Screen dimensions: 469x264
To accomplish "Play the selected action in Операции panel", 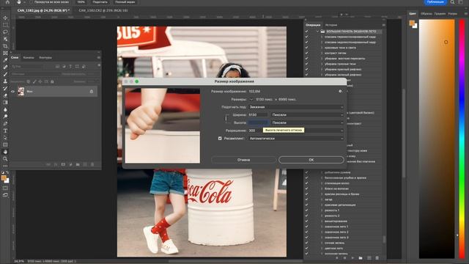I will 352,257.
